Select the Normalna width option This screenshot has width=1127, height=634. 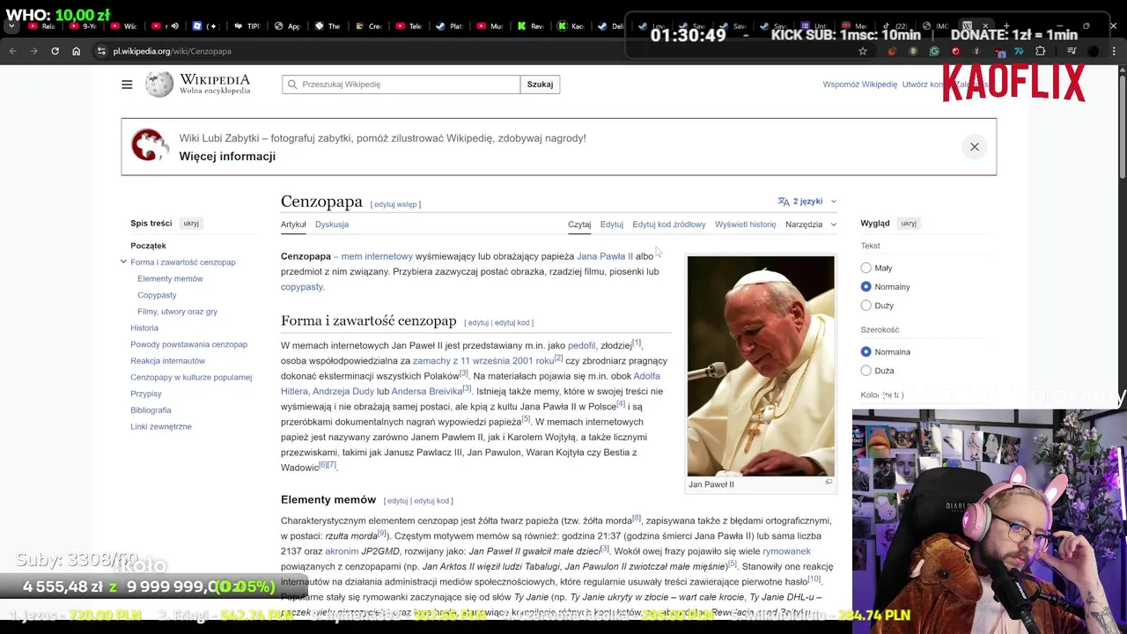point(866,351)
